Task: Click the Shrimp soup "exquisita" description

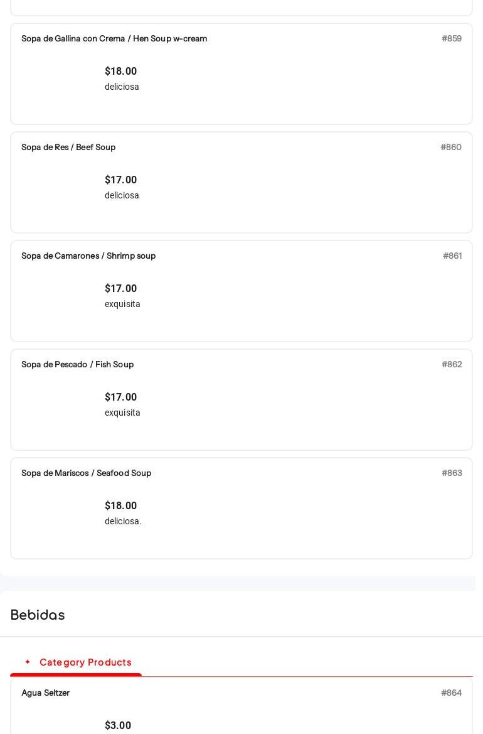Action: tap(122, 305)
